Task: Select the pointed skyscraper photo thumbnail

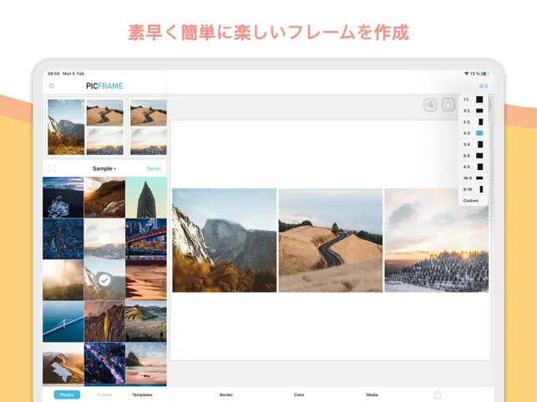Action: pos(146,198)
